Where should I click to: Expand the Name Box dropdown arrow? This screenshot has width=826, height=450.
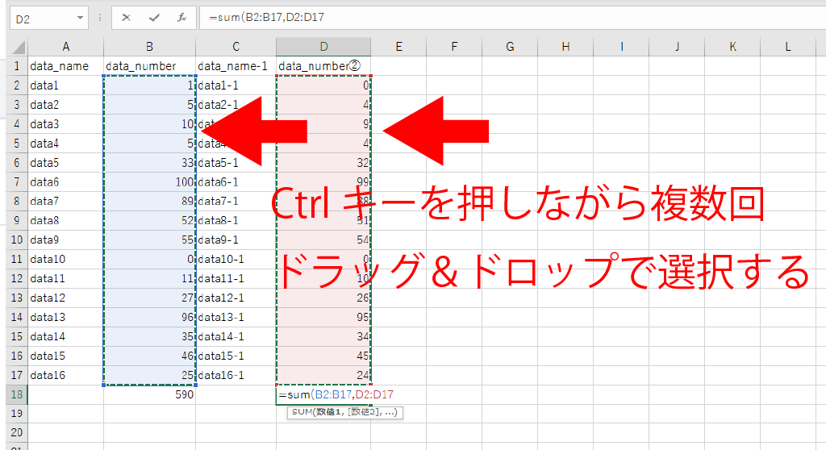(81, 18)
